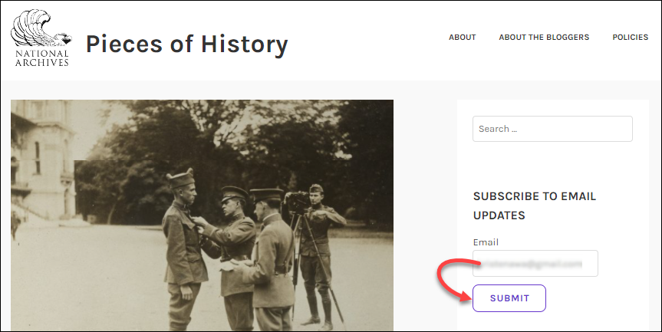
Task: Click the camera on the tripod in photo
Action: 299,202
